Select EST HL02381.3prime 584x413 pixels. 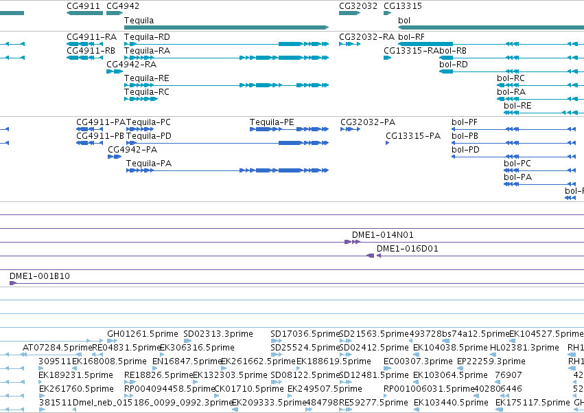(x=524, y=348)
